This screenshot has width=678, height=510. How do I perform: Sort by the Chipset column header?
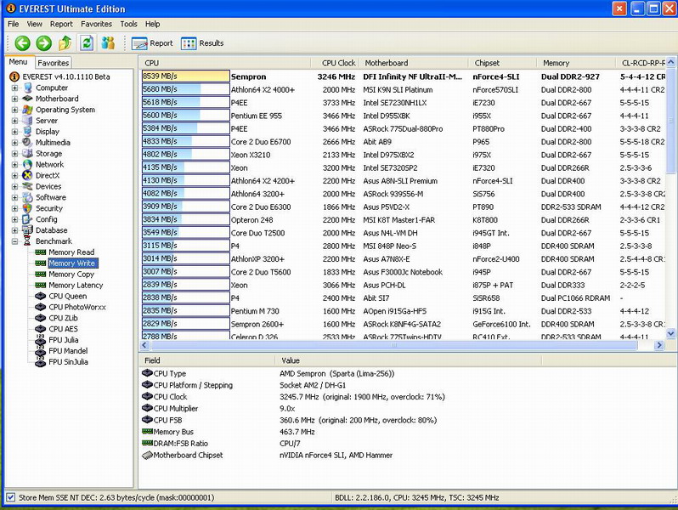(502, 63)
